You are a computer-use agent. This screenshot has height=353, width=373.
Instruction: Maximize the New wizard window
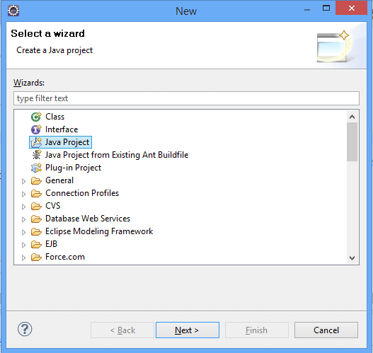click(x=326, y=8)
